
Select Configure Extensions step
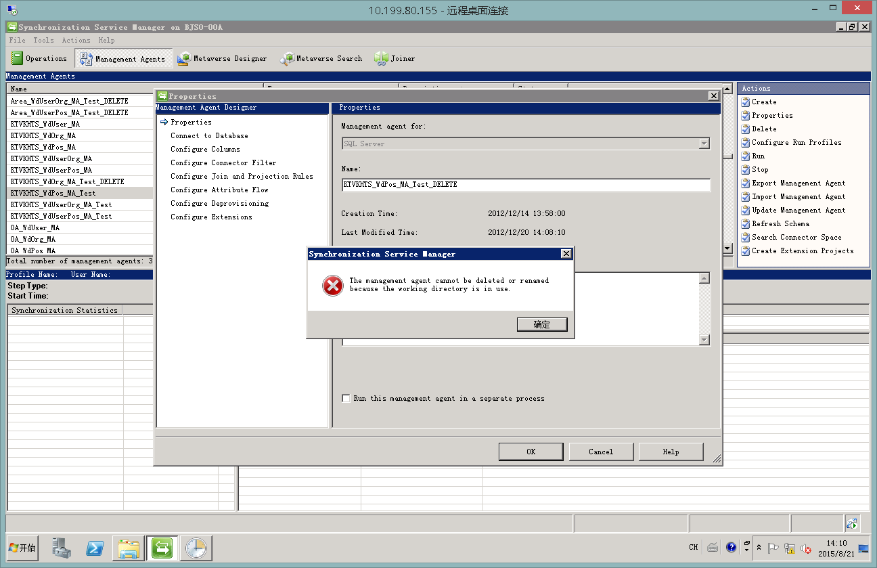pyautogui.click(x=211, y=217)
